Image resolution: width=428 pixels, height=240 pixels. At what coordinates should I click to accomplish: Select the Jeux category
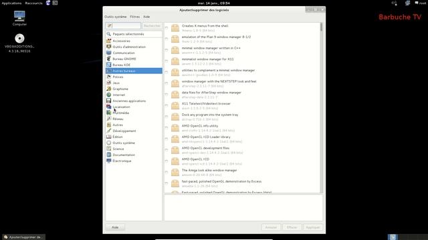[134, 83]
